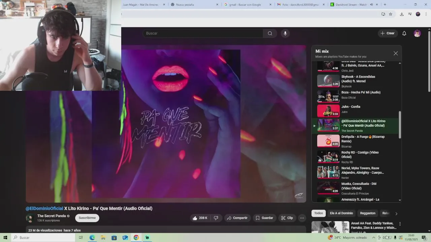
Task: Open the Windows notification center
Action: (x=424, y=238)
